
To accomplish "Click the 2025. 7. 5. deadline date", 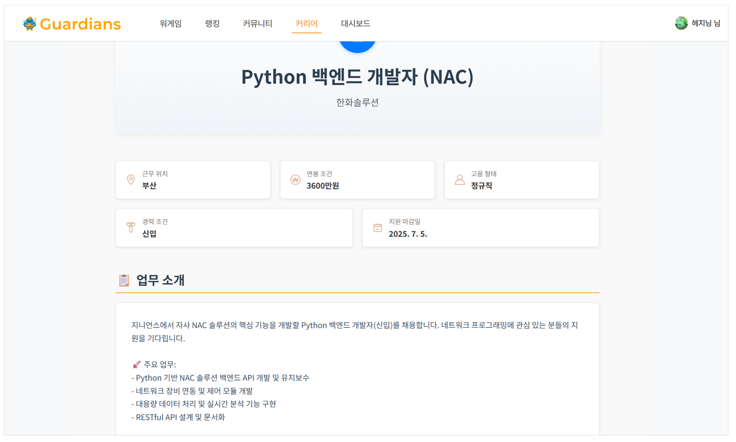I will point(408,234).
